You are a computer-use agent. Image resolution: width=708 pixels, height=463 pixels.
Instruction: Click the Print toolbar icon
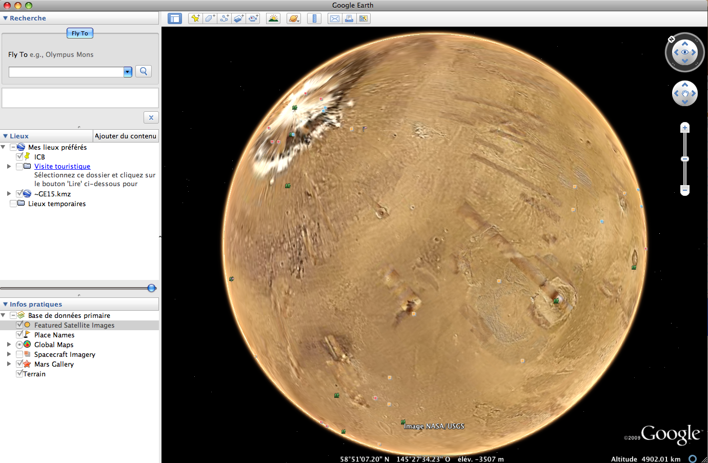point(349,18)
